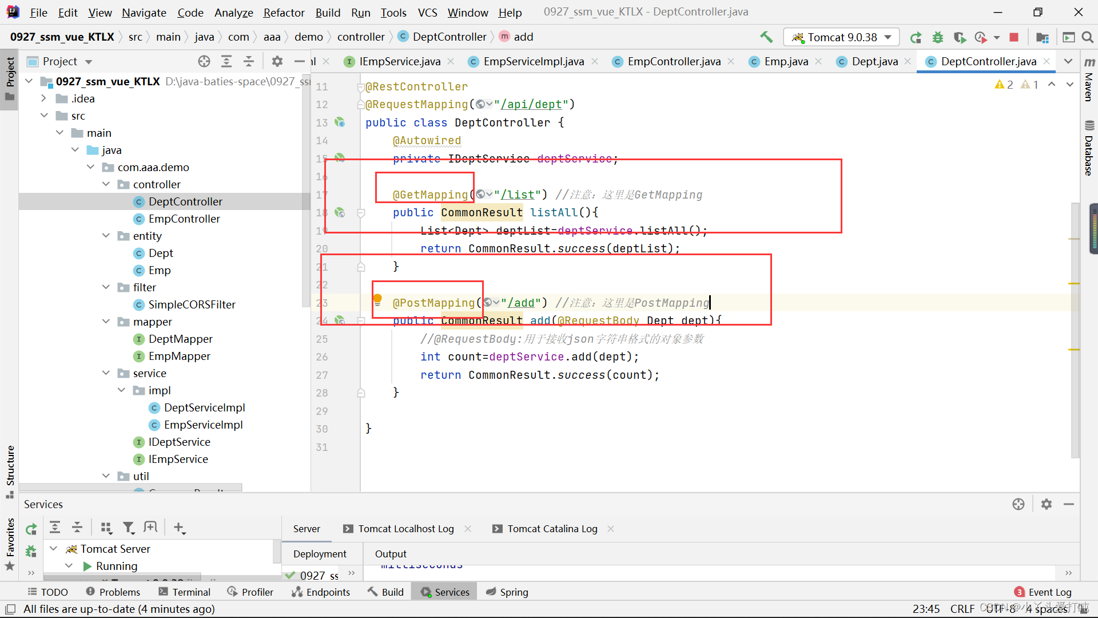Select the Tomcat Catalina Log tab
The image size is (1098, 618).
click(x=553, y=528)
